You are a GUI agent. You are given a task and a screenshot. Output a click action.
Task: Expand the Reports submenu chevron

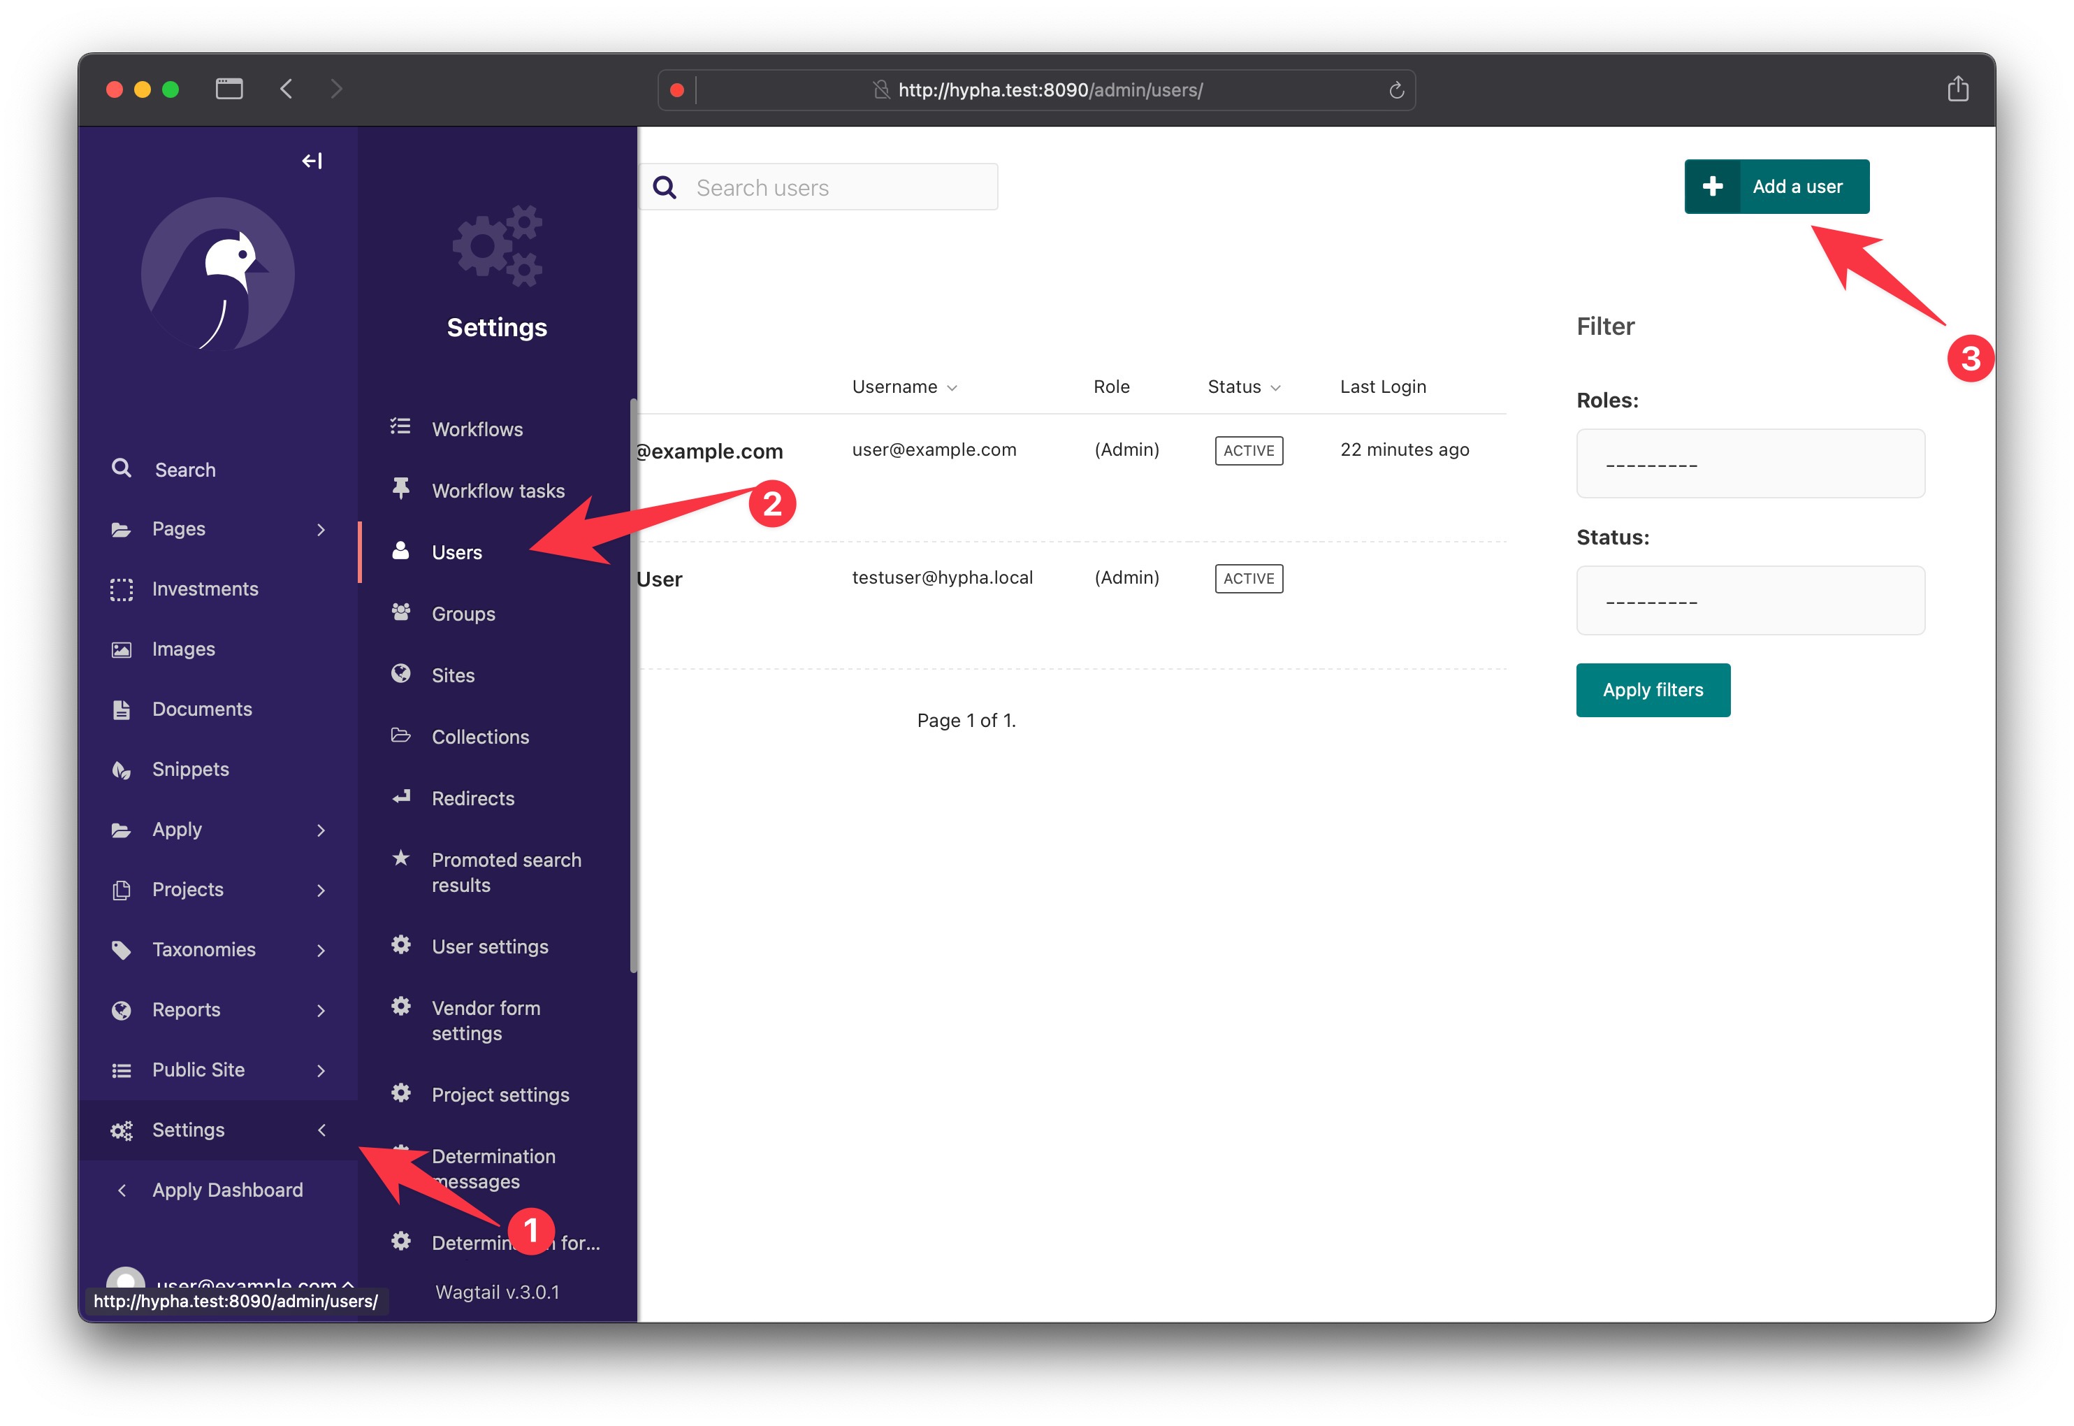click(x=321, y=1011)
